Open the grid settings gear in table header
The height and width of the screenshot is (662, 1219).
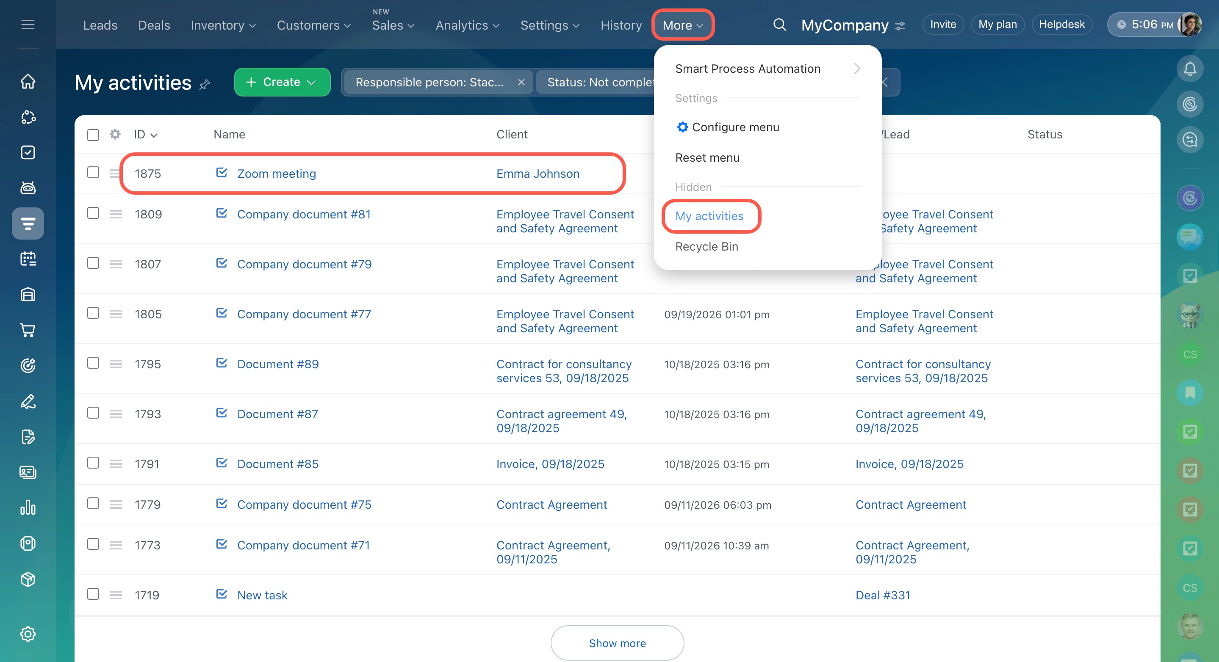pos(115,134)
